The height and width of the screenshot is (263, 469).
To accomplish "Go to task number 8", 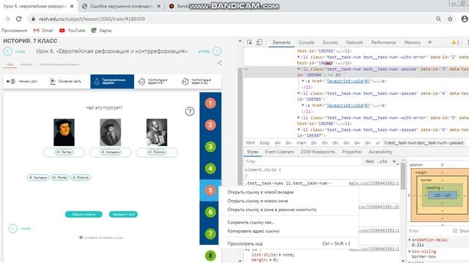I will 210,256.
